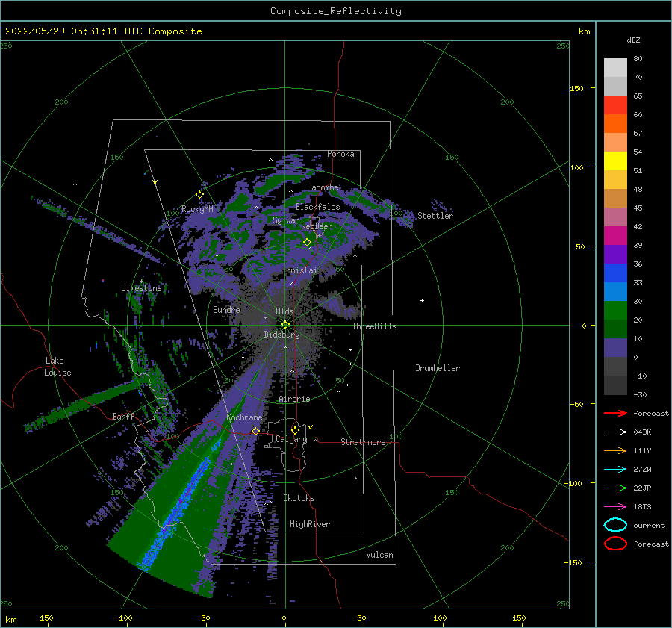Click the Didsbury town label
This screenshot has width=672, height=628.
(x=281, y=335)
